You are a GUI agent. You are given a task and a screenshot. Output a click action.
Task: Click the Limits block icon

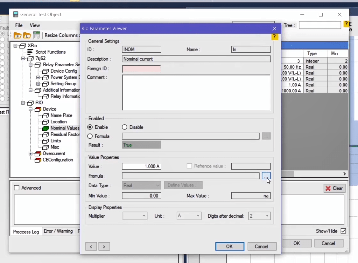(x=45, y=141)
